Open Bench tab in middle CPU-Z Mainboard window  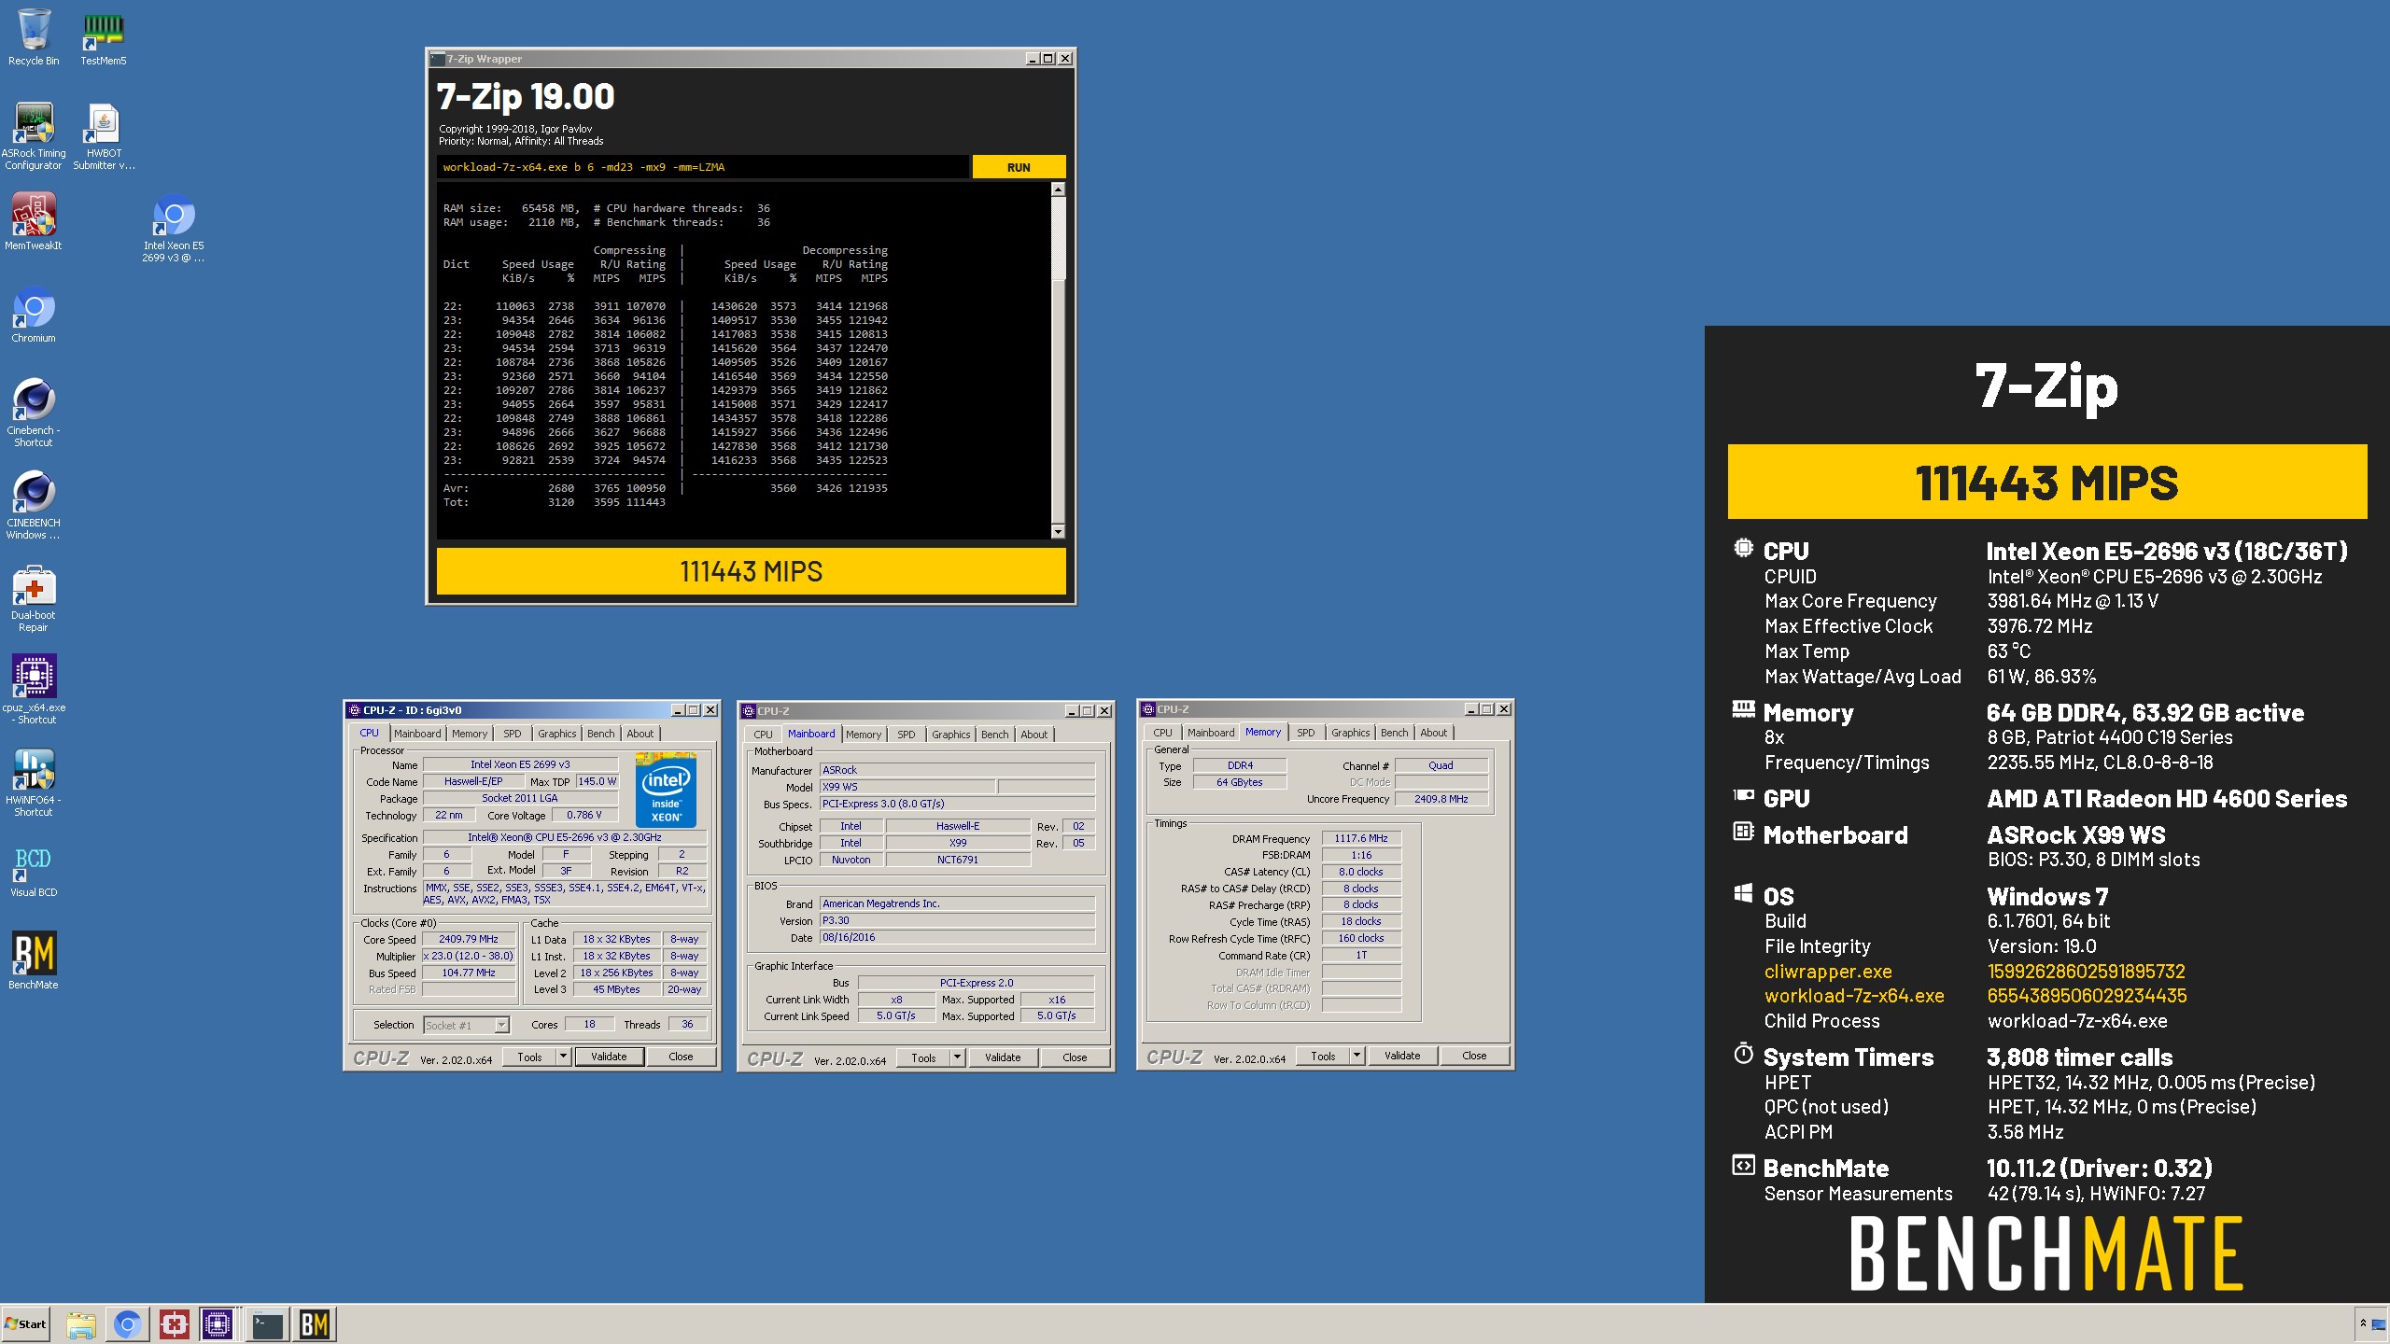995,735
